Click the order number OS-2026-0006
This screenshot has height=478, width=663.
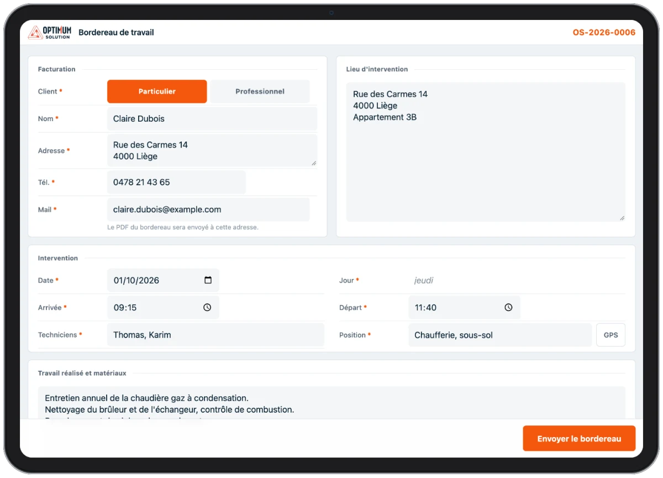pyautogui.click(x=604, y=33)
